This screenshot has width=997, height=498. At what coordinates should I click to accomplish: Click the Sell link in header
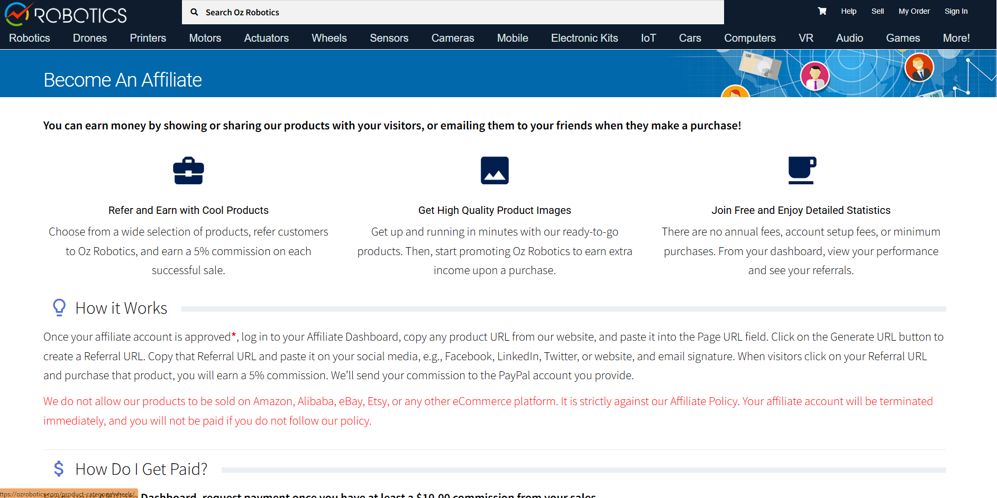point(877,11)
